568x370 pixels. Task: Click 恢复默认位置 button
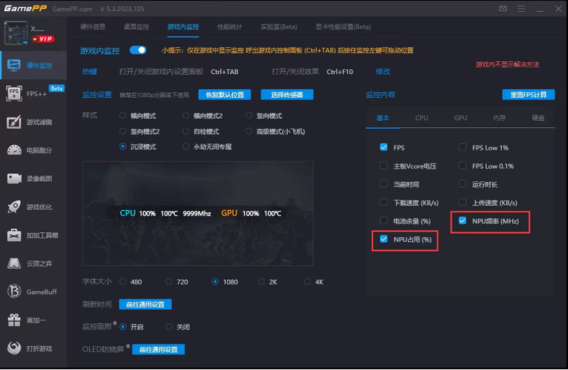225,94
